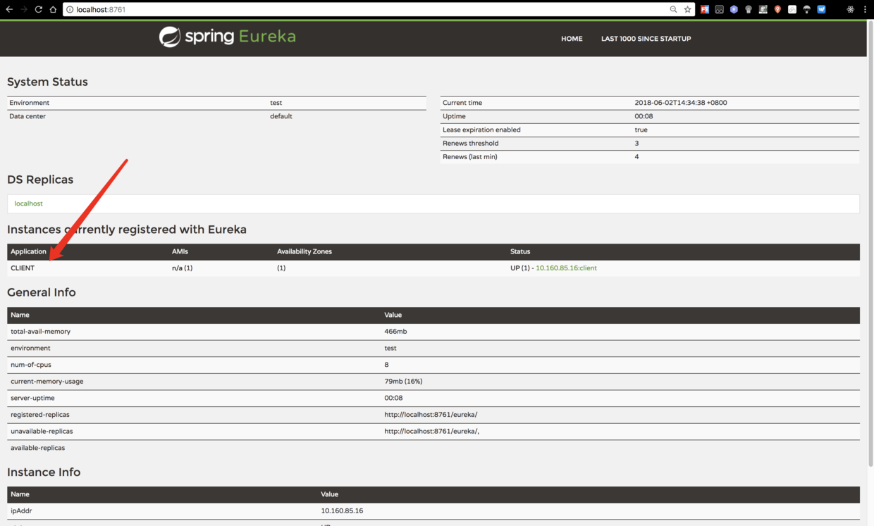Click the available-replicas row label
The width and height of the screenshot is (874, 526).
click(37, 448)
